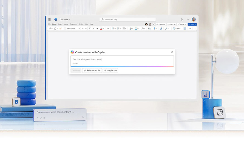
Task: Click the Describe what you'd like to write field
Action: (x=122, y=59)
